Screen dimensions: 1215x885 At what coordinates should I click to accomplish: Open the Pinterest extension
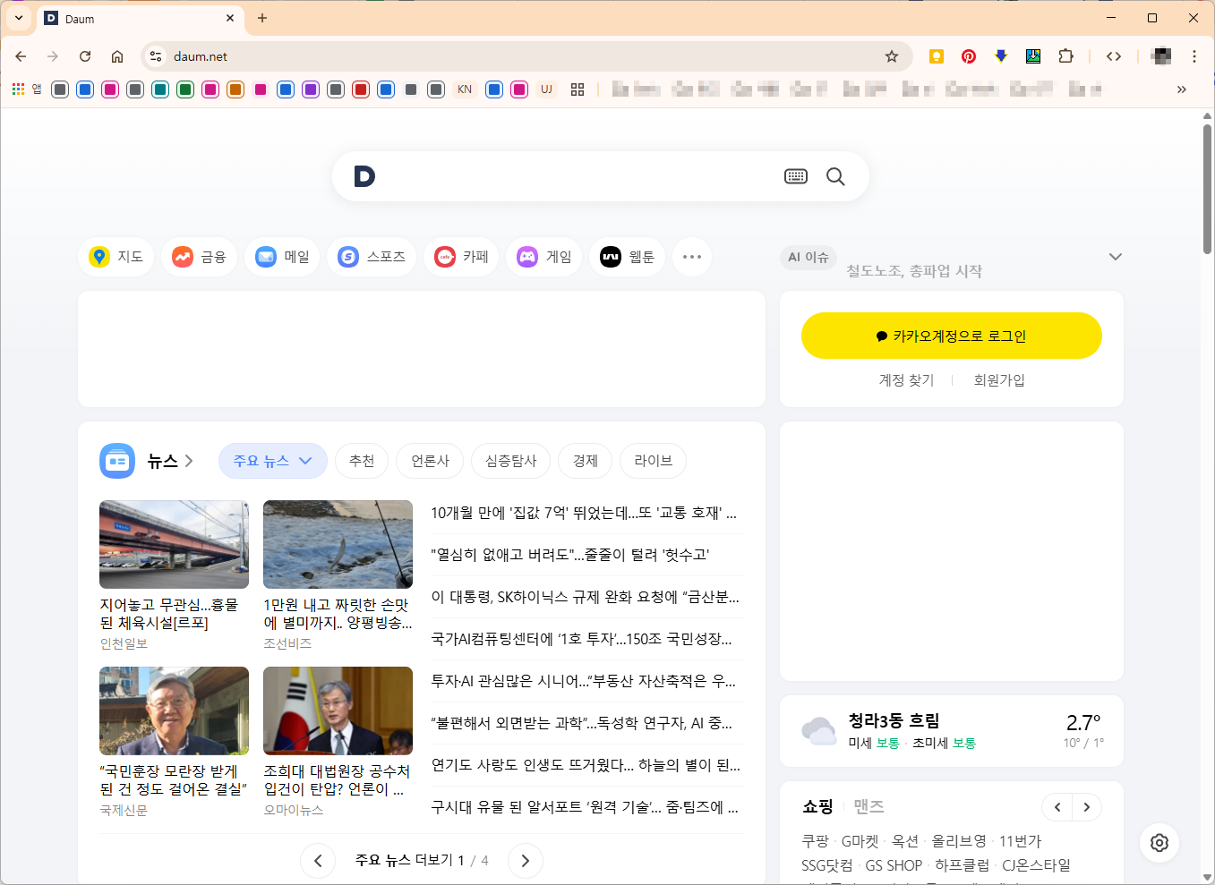969,56
